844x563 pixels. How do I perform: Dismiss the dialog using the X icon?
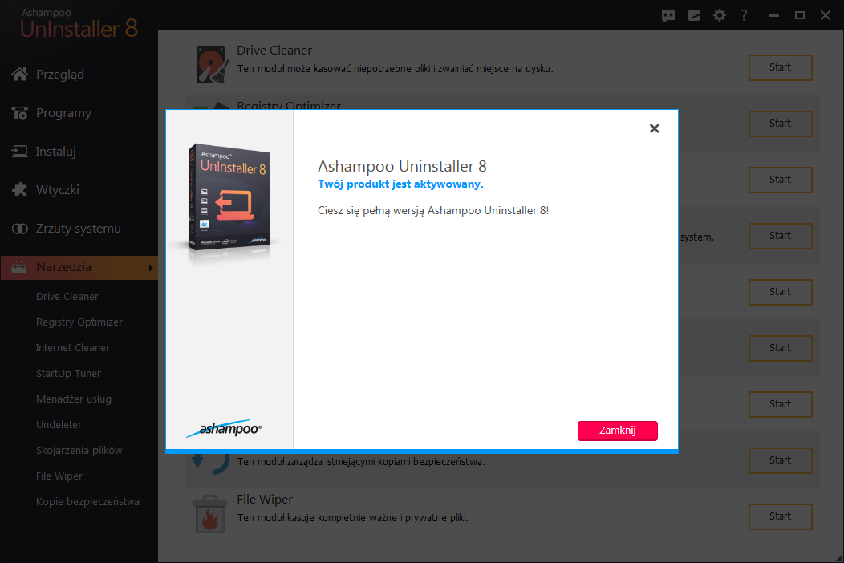point(654,128)
